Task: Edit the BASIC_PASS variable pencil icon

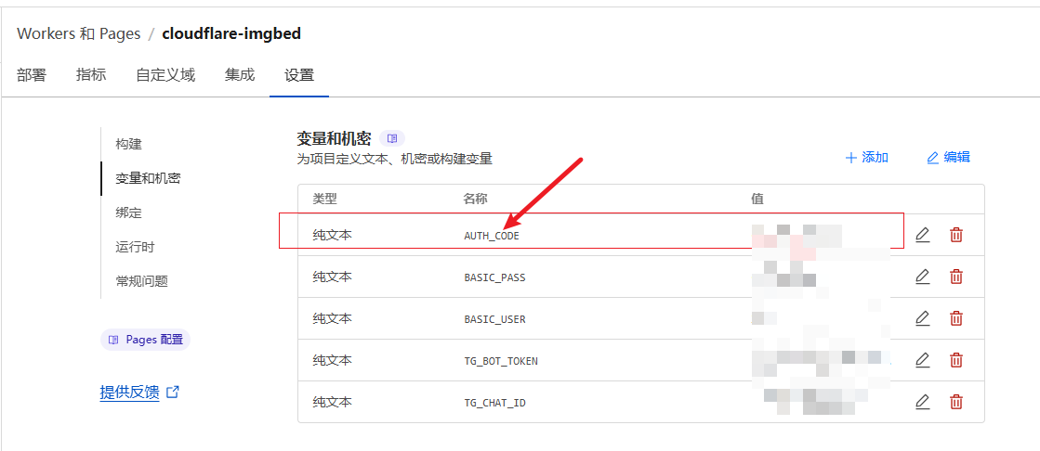Action: pyautogui.click(x=922, y=277)
